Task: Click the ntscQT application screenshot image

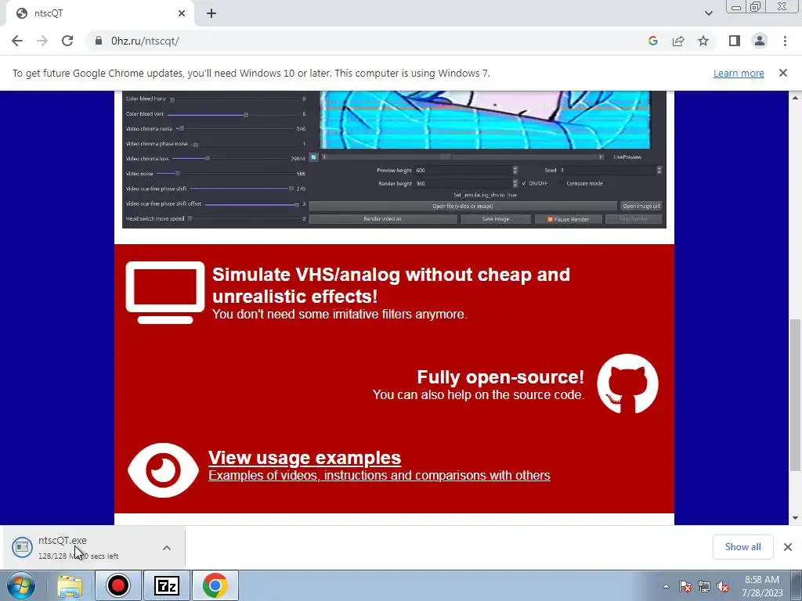Action: pos(395,159)
